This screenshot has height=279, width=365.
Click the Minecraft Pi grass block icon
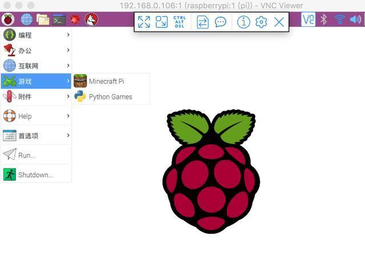coord(80,81)
